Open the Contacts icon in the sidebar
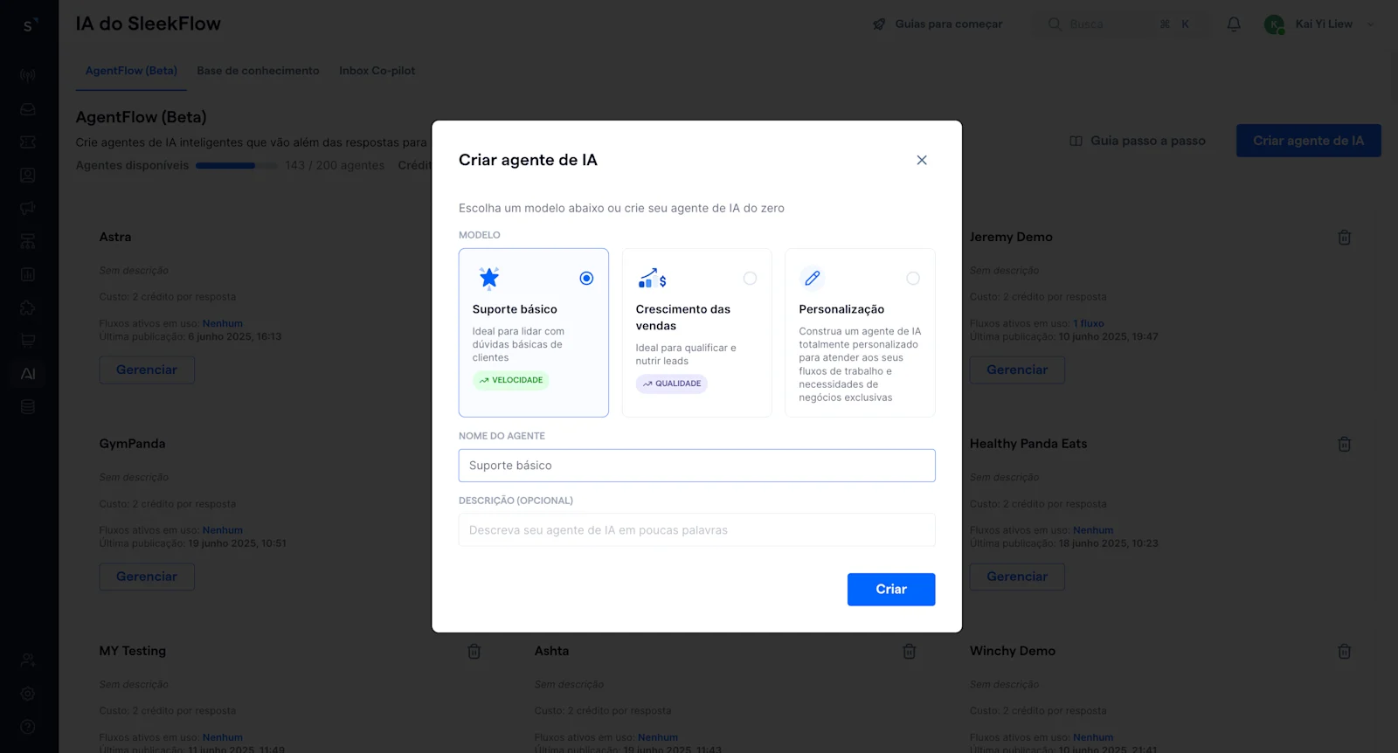This screenshot has width=1398, height=753. point(28,175)
